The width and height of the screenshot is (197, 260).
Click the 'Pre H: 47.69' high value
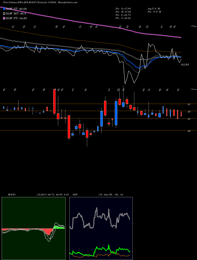[123, 12]
